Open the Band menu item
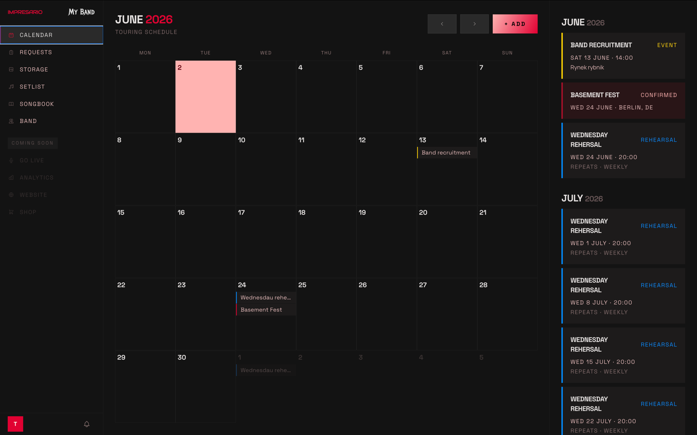 (52, 121)
